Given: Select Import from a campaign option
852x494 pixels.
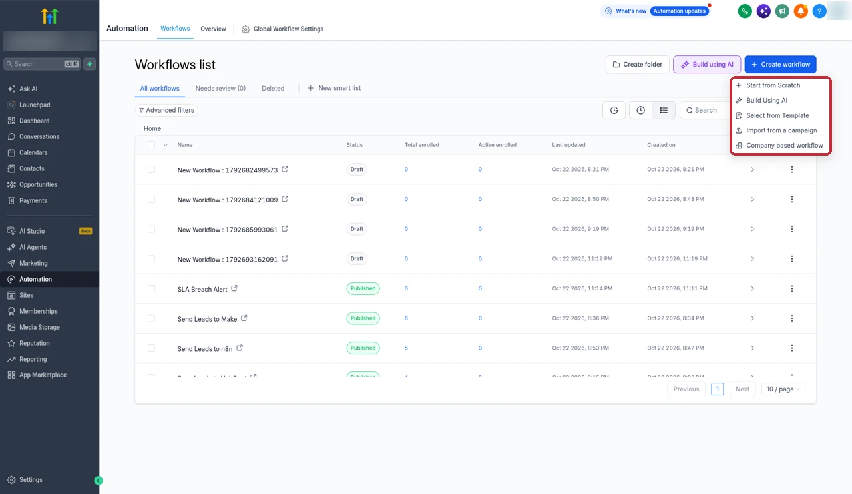Looking at the screenshot, I should 781,130.
